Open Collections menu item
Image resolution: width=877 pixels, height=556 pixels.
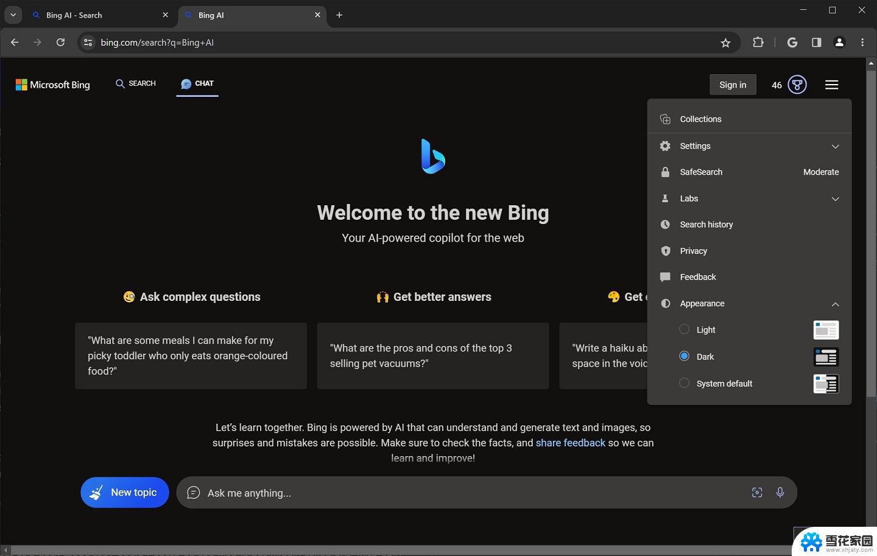pos(750,119)
